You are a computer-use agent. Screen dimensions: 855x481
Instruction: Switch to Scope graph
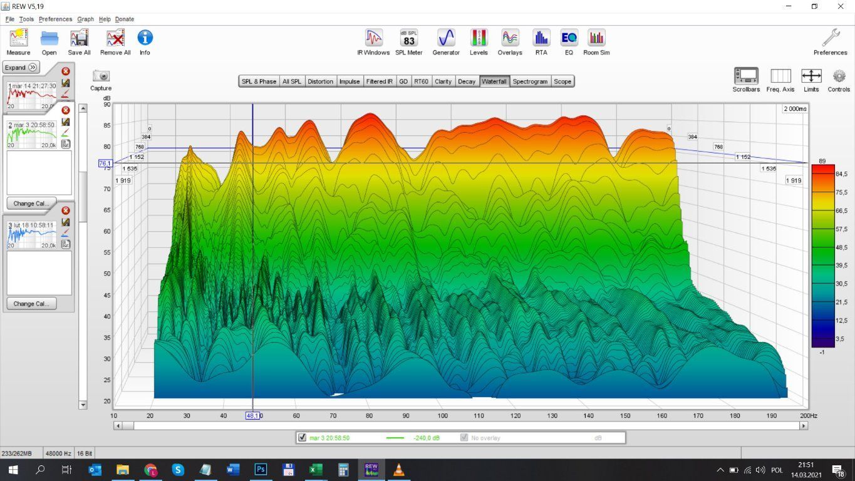click(x=562, y=81)
